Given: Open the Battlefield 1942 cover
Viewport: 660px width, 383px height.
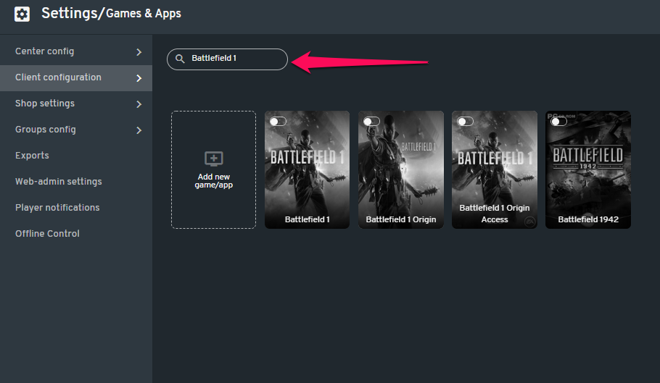Looking at the screenshot, I should pyautogui.click(x=588, y=169).
